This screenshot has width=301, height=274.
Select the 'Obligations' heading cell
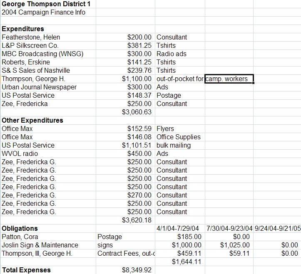coord(48,228)
